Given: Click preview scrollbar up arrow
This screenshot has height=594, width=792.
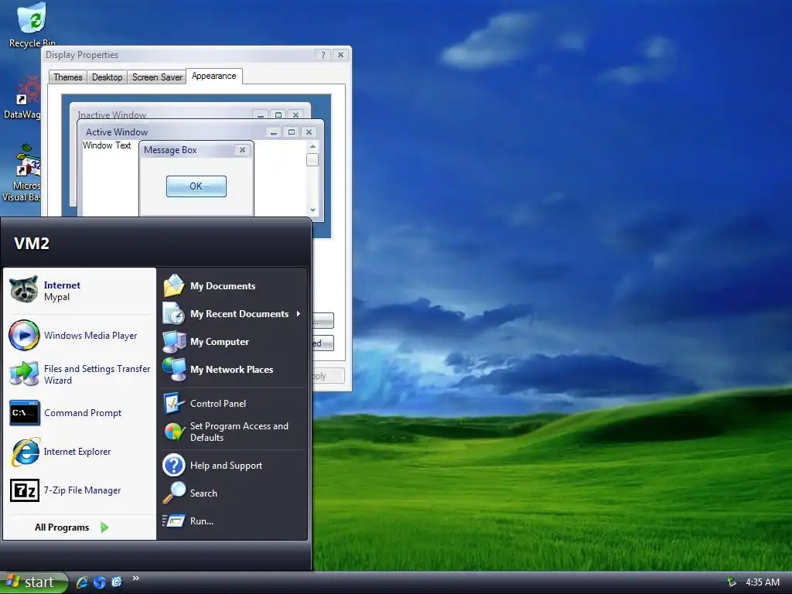Looking at the screenshot, I should point(312,146).
